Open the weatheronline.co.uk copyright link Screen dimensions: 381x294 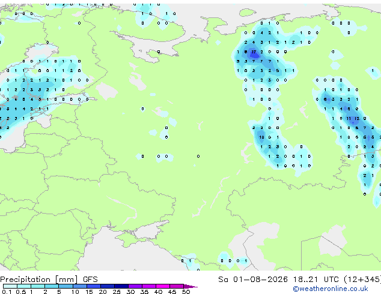pyautogui.click(x=331, y=289)
